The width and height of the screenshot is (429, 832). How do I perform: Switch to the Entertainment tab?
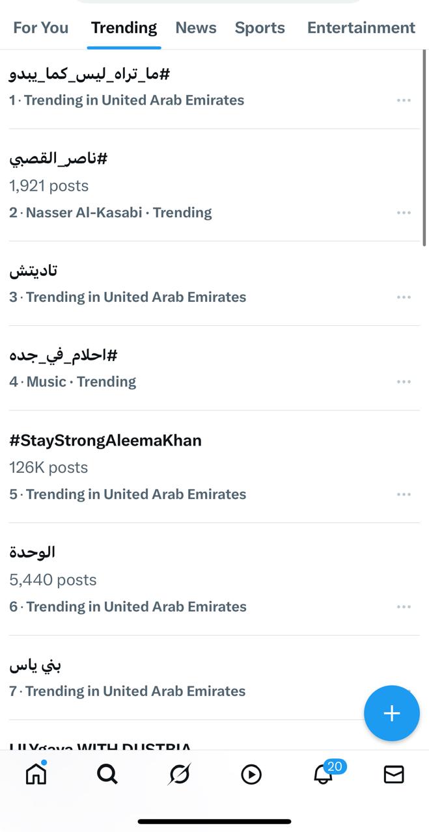tap(361, 27)
